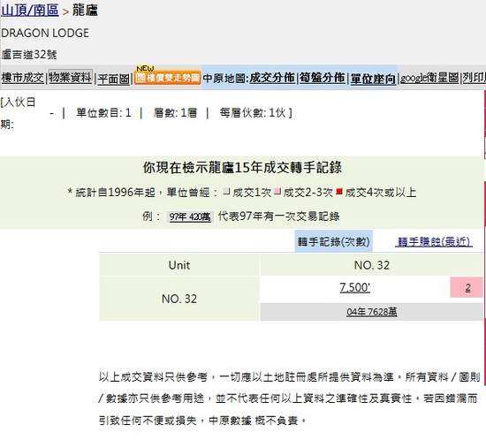Click the 你現在檢示龍廬15年成交轉手記錄 heading

pyautogui.click(x=242, y=167)
